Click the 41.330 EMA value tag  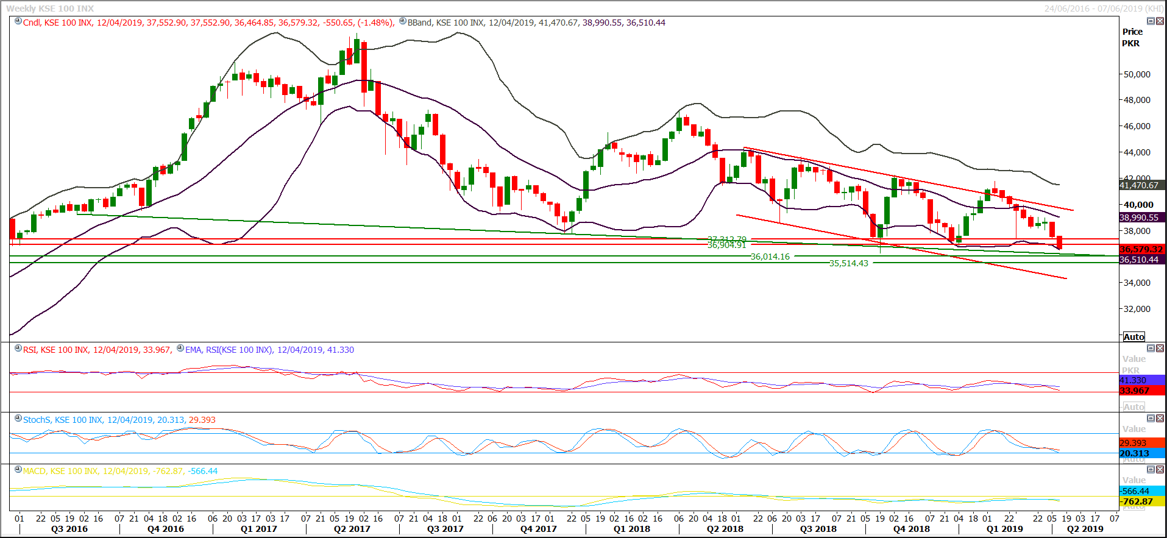click(1142, 380)
